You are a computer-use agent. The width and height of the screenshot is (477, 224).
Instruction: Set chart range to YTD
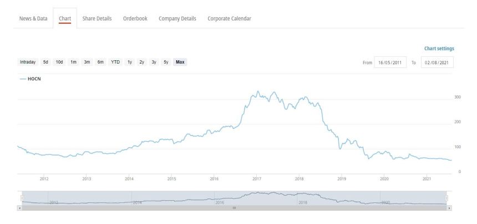pos(115,62)
